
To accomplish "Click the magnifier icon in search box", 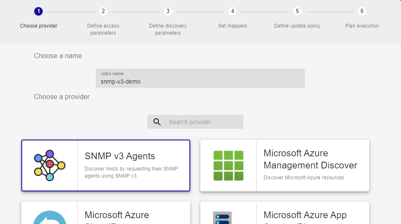I will click(x=157, y=122).
